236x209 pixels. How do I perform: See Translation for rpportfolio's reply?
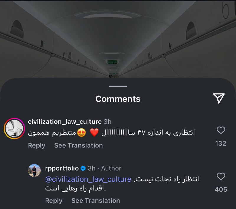[96, 200]
